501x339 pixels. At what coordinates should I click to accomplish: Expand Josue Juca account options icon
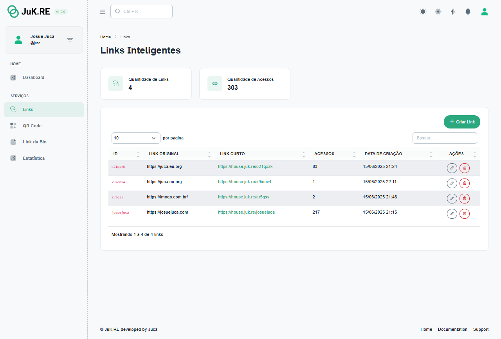point(70,40)
